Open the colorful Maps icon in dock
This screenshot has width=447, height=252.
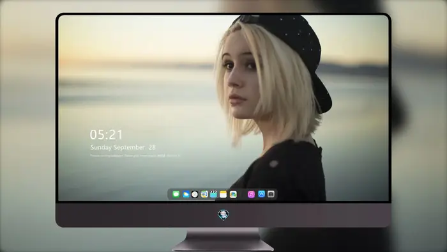(x=233, y=194)
